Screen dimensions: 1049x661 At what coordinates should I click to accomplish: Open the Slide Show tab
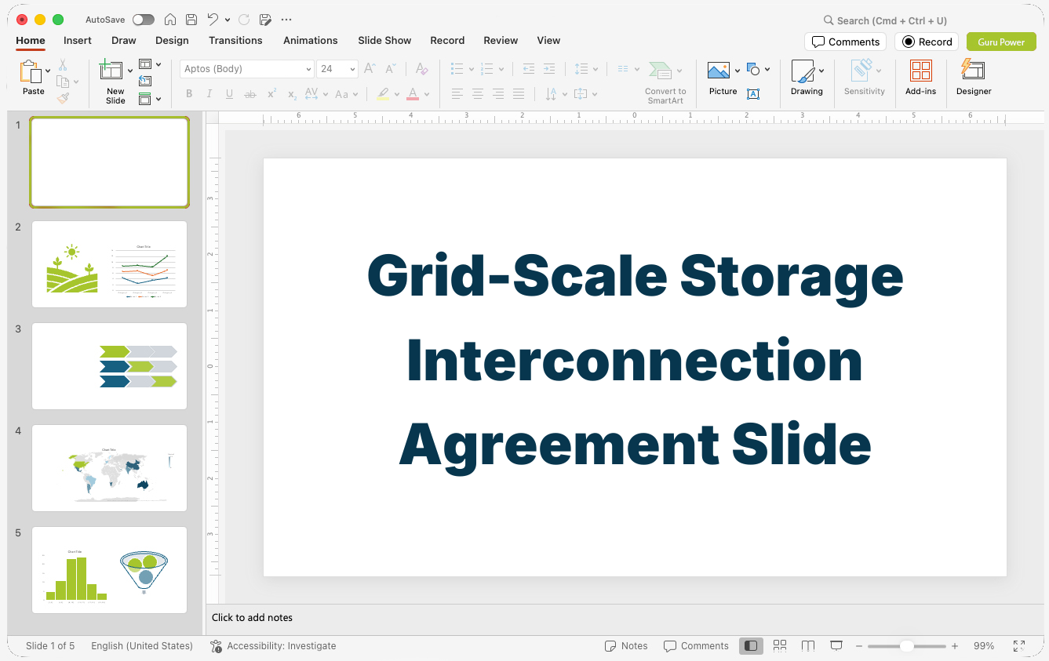pos(384,40)
